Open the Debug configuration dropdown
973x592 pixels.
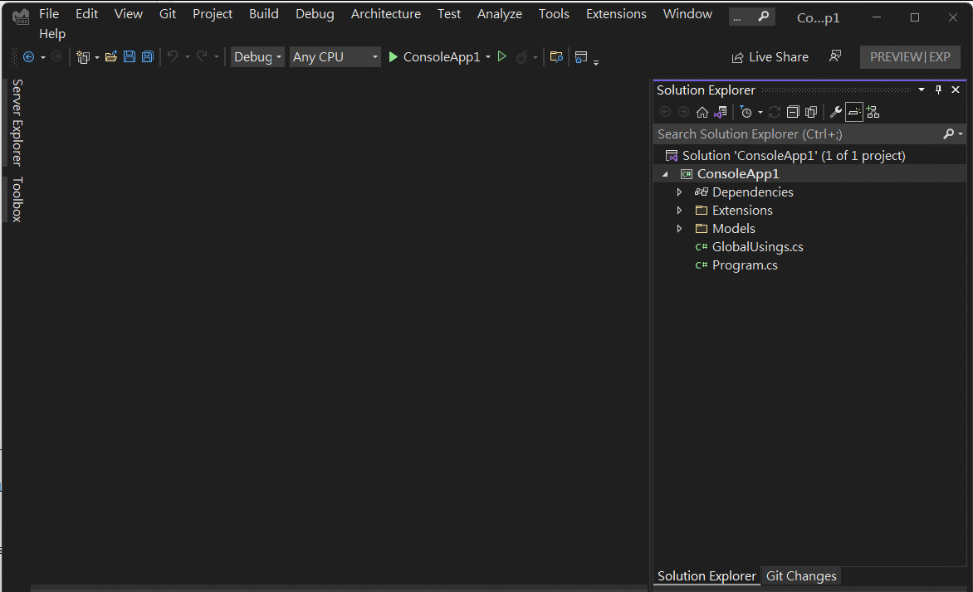click(257, 57)
